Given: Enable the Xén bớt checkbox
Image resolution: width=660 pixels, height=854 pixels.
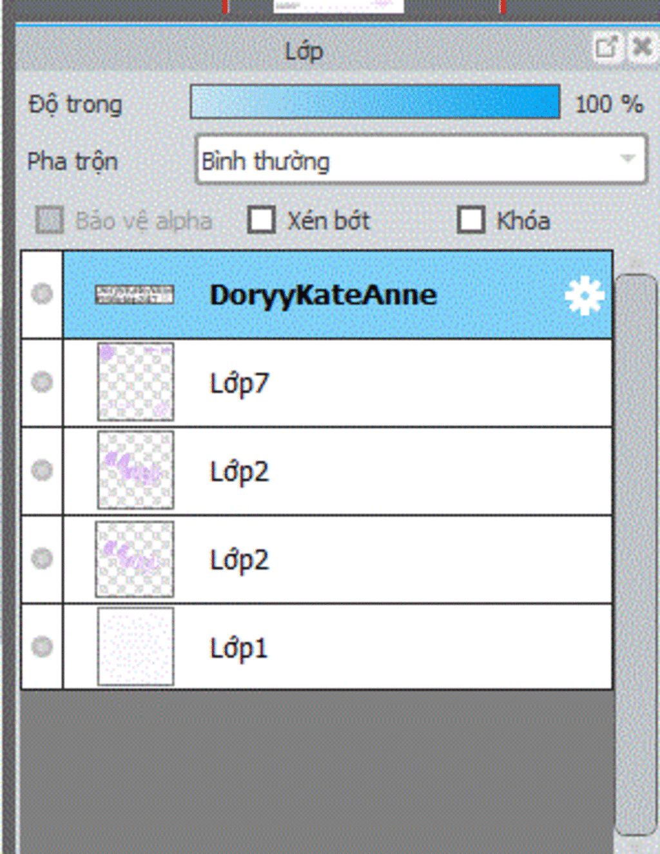Looking at the screenshot, I should point(262,220).
